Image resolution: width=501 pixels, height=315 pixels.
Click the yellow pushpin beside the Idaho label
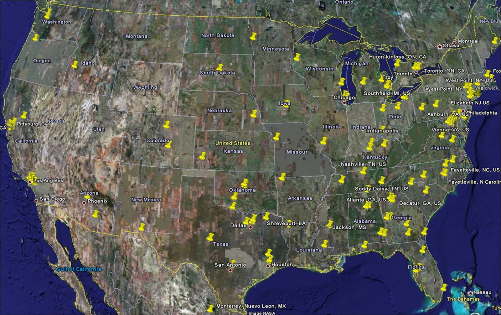[x=75, y=65]
